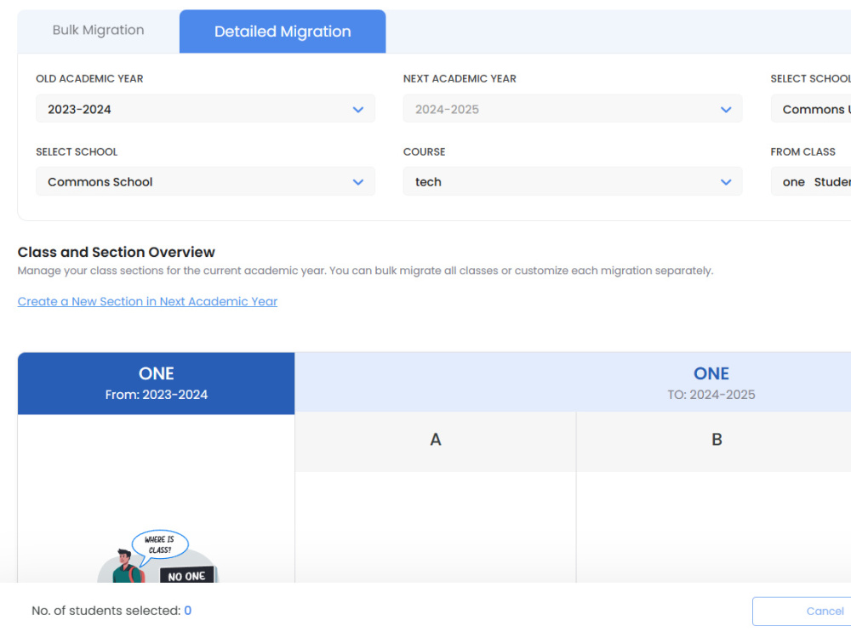Click the Cancel button

(x=802, y=611)
